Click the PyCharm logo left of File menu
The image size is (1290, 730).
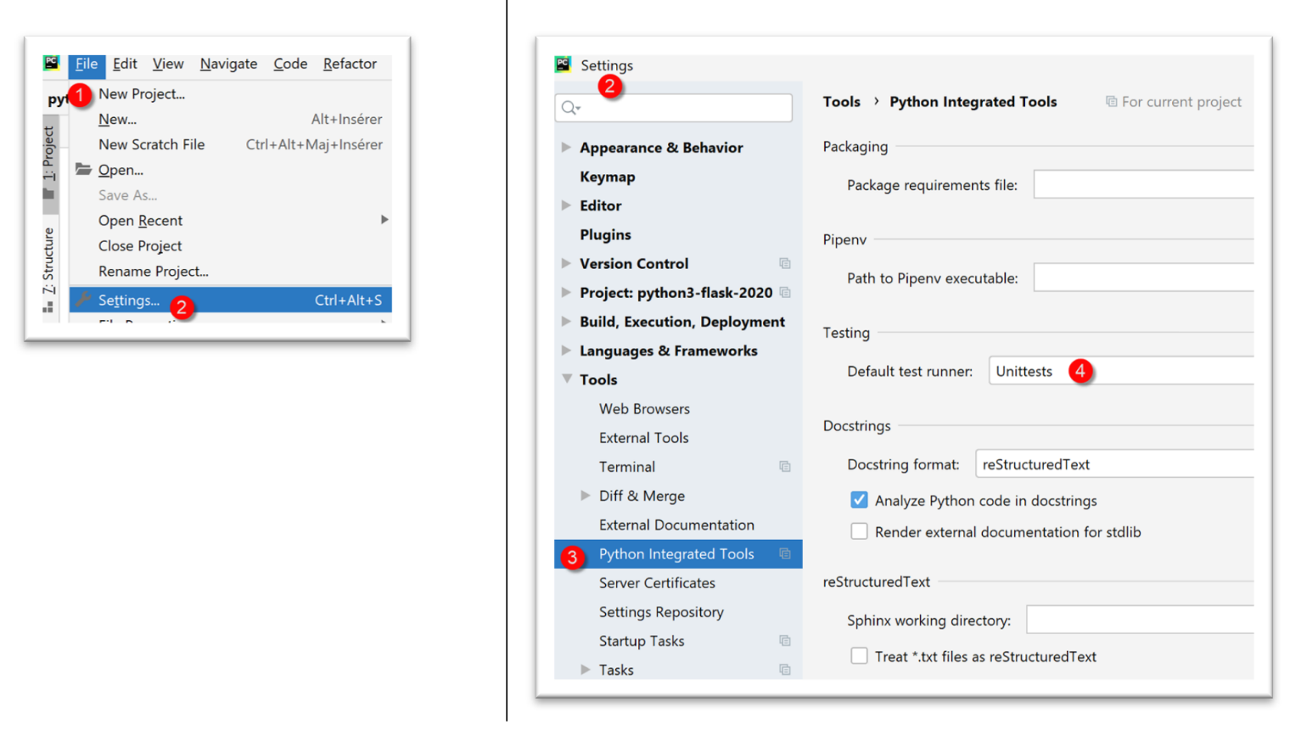[52, 64]
